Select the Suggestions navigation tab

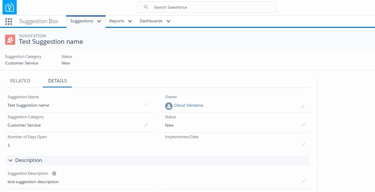click(82, 21)
